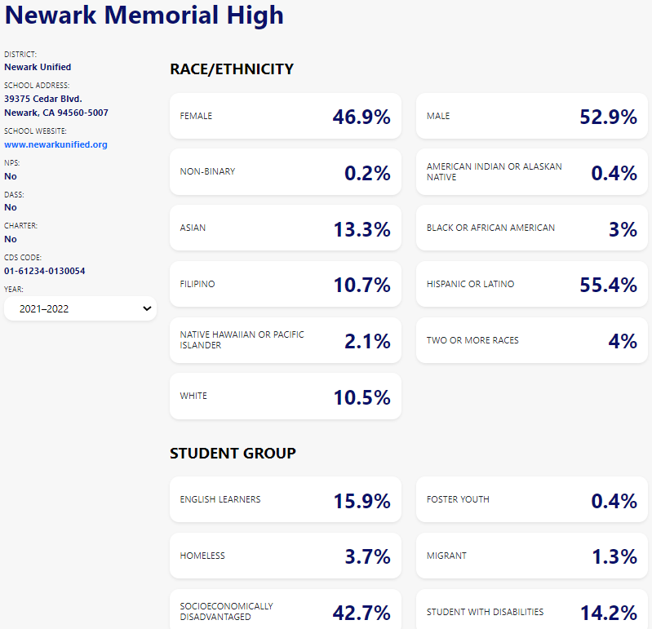
Task: Select Native Hawaiian or Pacific Islander card
Action: pyautogui.click(x=285, y=340)
